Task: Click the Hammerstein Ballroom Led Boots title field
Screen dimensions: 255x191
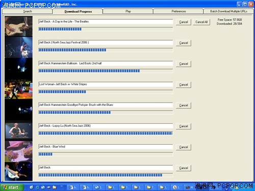Action: point(106,64)
